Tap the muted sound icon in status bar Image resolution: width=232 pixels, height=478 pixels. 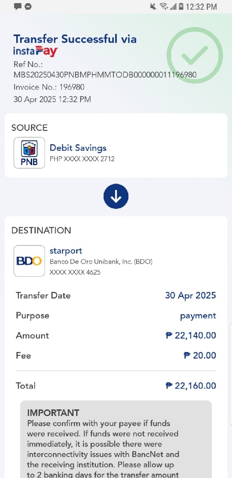pyautogui.click(x=153, y=6)
